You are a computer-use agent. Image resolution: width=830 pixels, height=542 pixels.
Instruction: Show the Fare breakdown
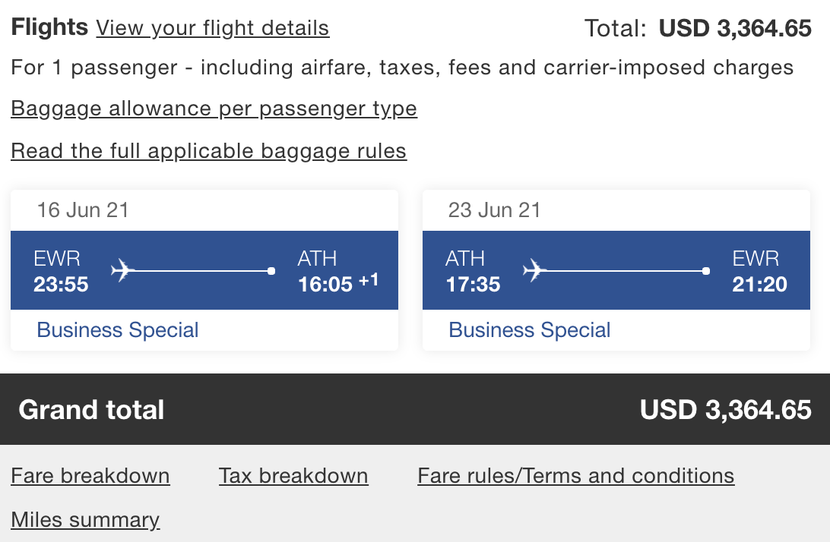[90, 476]
